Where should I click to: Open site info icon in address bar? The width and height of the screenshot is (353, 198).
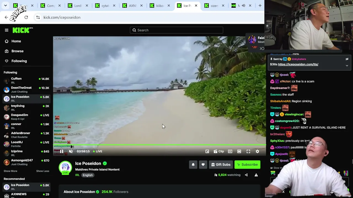click(x=38, y=17)
